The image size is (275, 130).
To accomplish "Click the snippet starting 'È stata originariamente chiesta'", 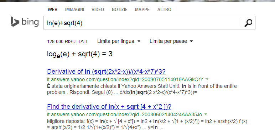I will click(142, 89).
